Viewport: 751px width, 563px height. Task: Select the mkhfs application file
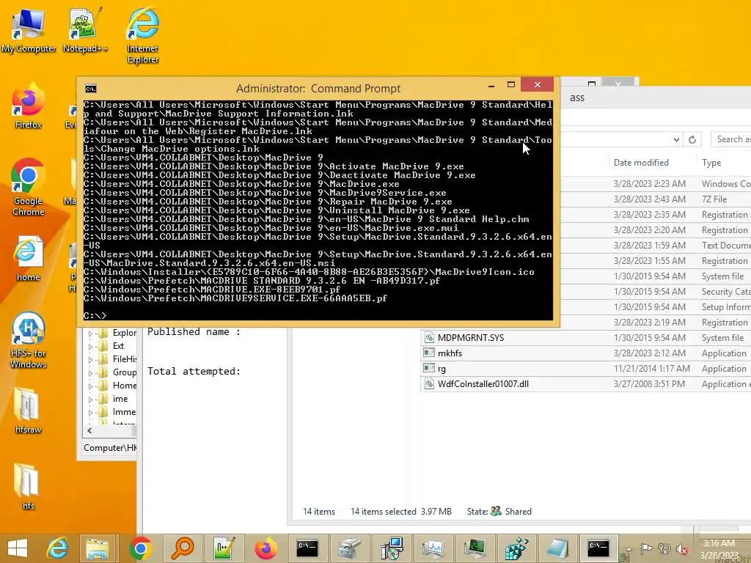click(450, 353)
